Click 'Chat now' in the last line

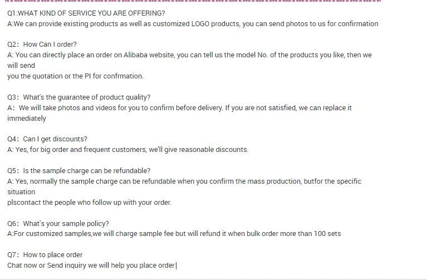tap(22, 266)
